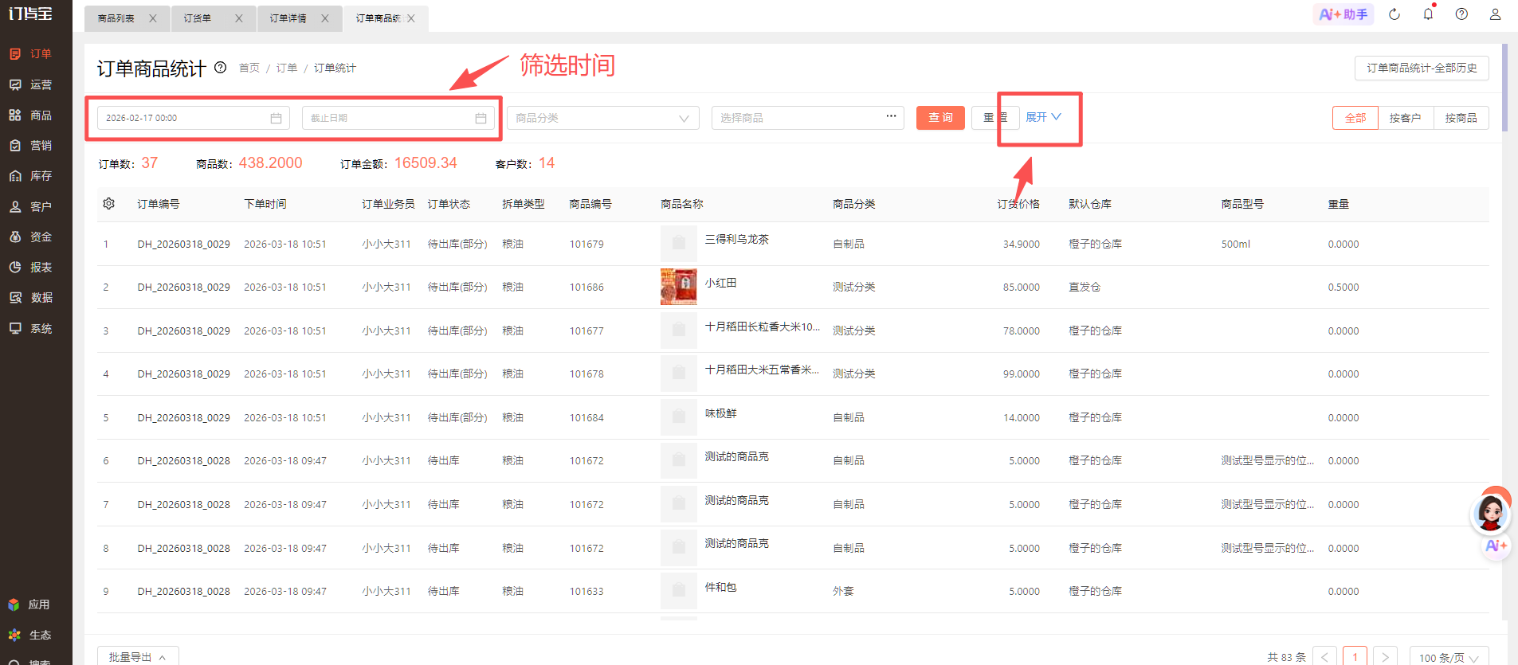Open the notifications bell
Image resolution: width=1518 pixels, height=665 pixels.
[1428, 14]
